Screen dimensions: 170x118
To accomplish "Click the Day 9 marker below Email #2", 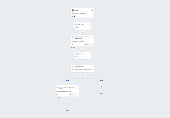I will pyautogui.click(x=57, y=98).
